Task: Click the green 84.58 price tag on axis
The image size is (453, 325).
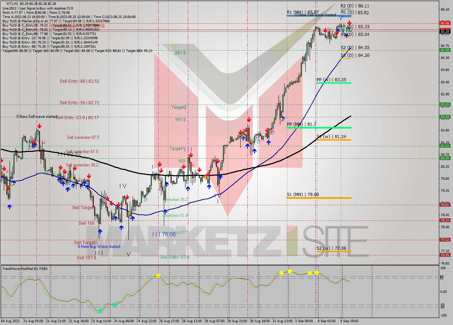Action: pos(445,50)
